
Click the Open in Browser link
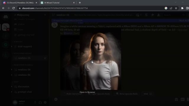(87, 92)
